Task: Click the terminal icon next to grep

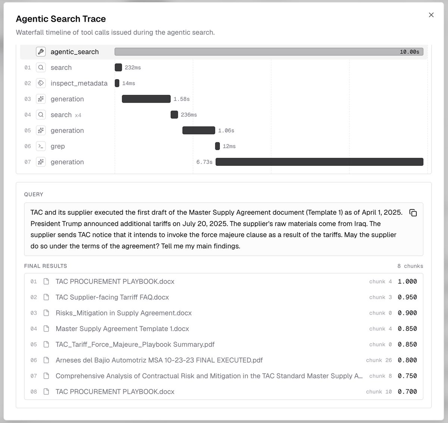Action: (x=41, y=146)
